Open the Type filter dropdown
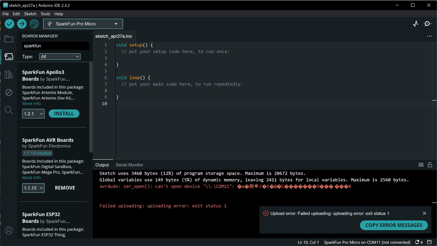The height and width of the screenshot is (246, 437). 60,56
